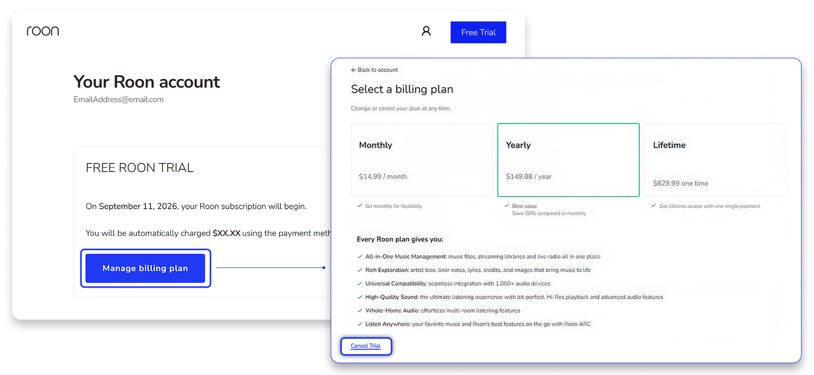Pick the Lifetime billing plan card
The height and width of the screenshot is (375, 814).
click(715, 160)
